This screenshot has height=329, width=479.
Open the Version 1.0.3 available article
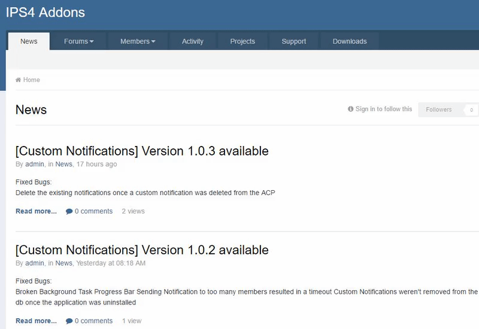coord(142,151)
